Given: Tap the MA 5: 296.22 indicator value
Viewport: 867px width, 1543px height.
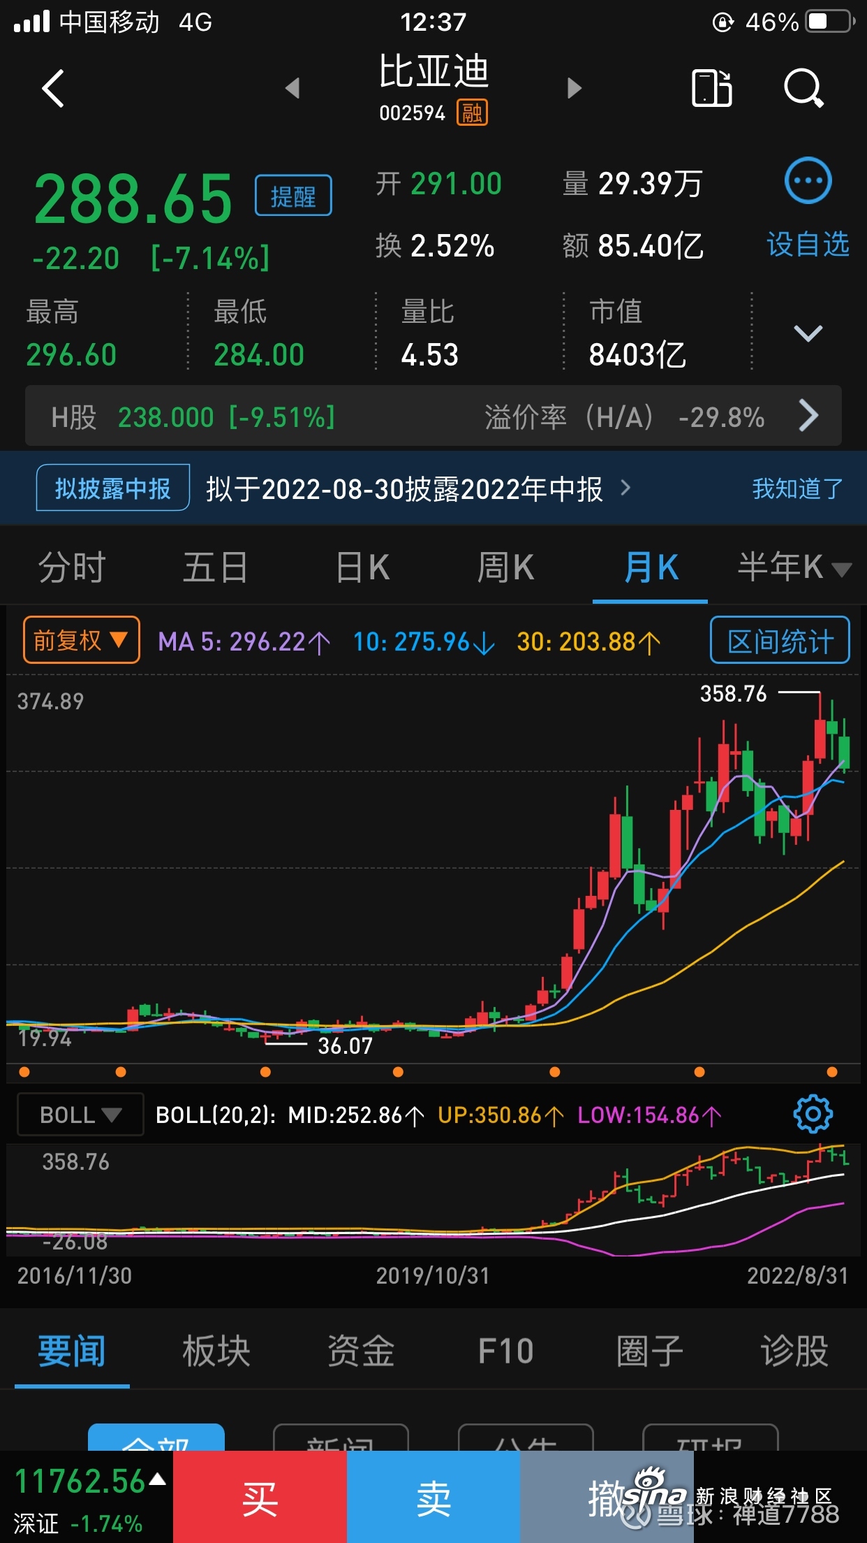Looking at the screenshot, I should [x=244, y=642].
